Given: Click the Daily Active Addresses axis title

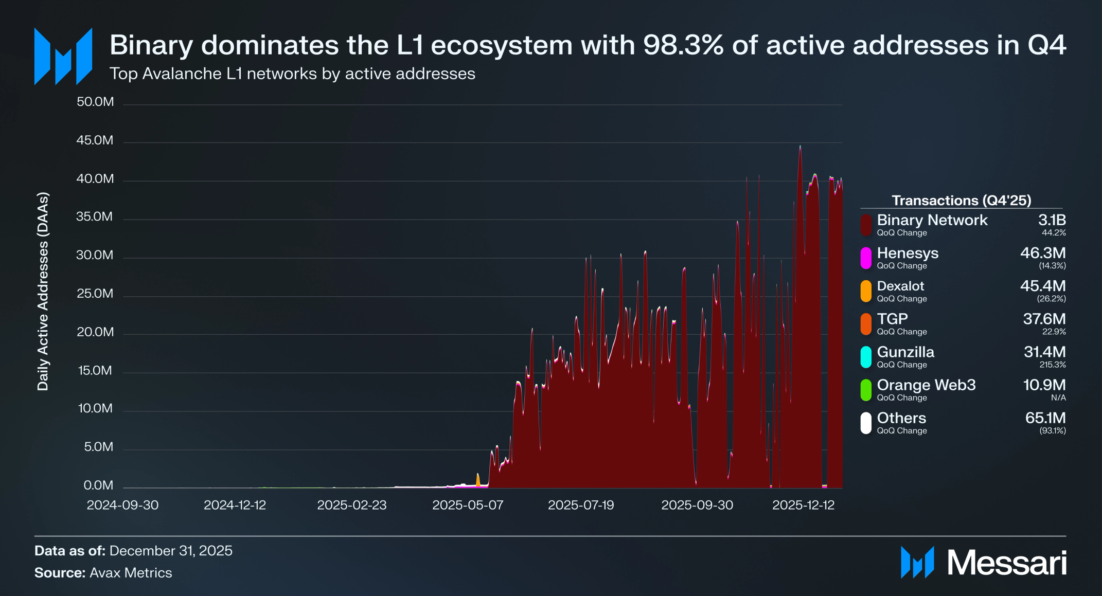Looking at the screenshot, I should click(43, 292).
